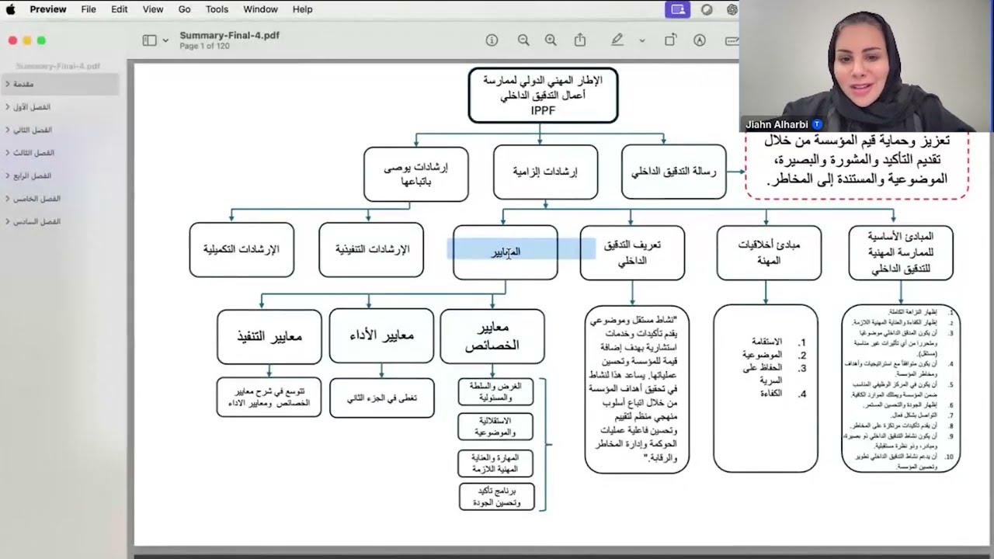The height and width of the screenshot is (559, 994).
Task: Click the Jiahn Alharbi video name label
Action: tap(783, 124)
